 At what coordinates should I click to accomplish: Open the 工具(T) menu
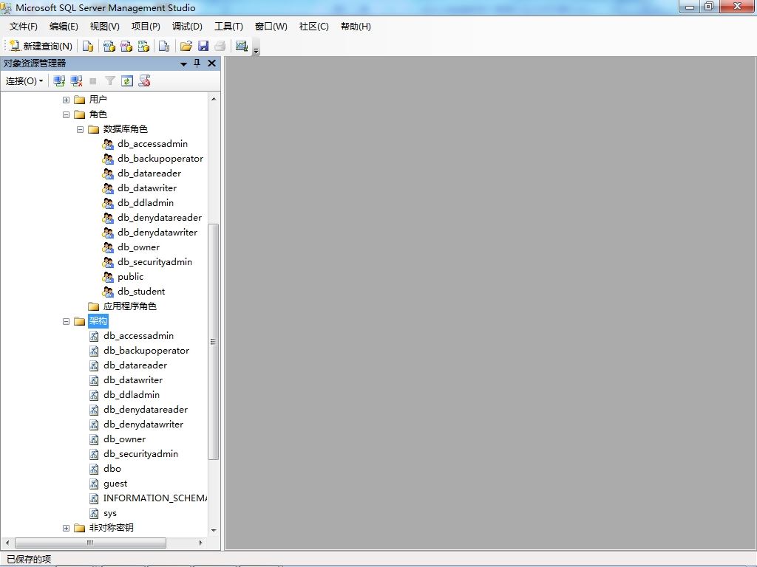[x=229, y=27]
